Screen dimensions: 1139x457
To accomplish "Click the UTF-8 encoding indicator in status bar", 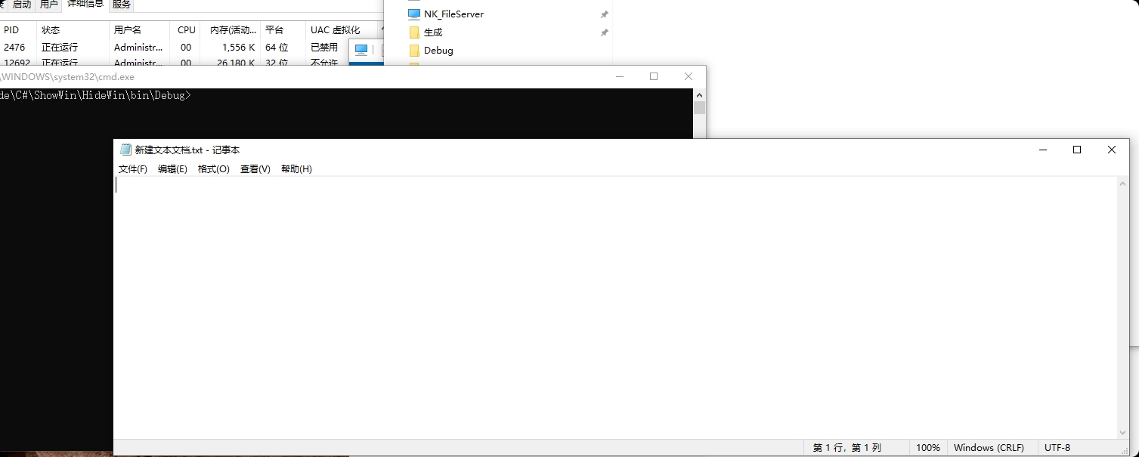I will click(1057, 447).
